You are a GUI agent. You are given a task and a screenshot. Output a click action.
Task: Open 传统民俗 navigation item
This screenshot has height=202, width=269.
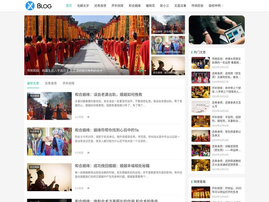197,6
